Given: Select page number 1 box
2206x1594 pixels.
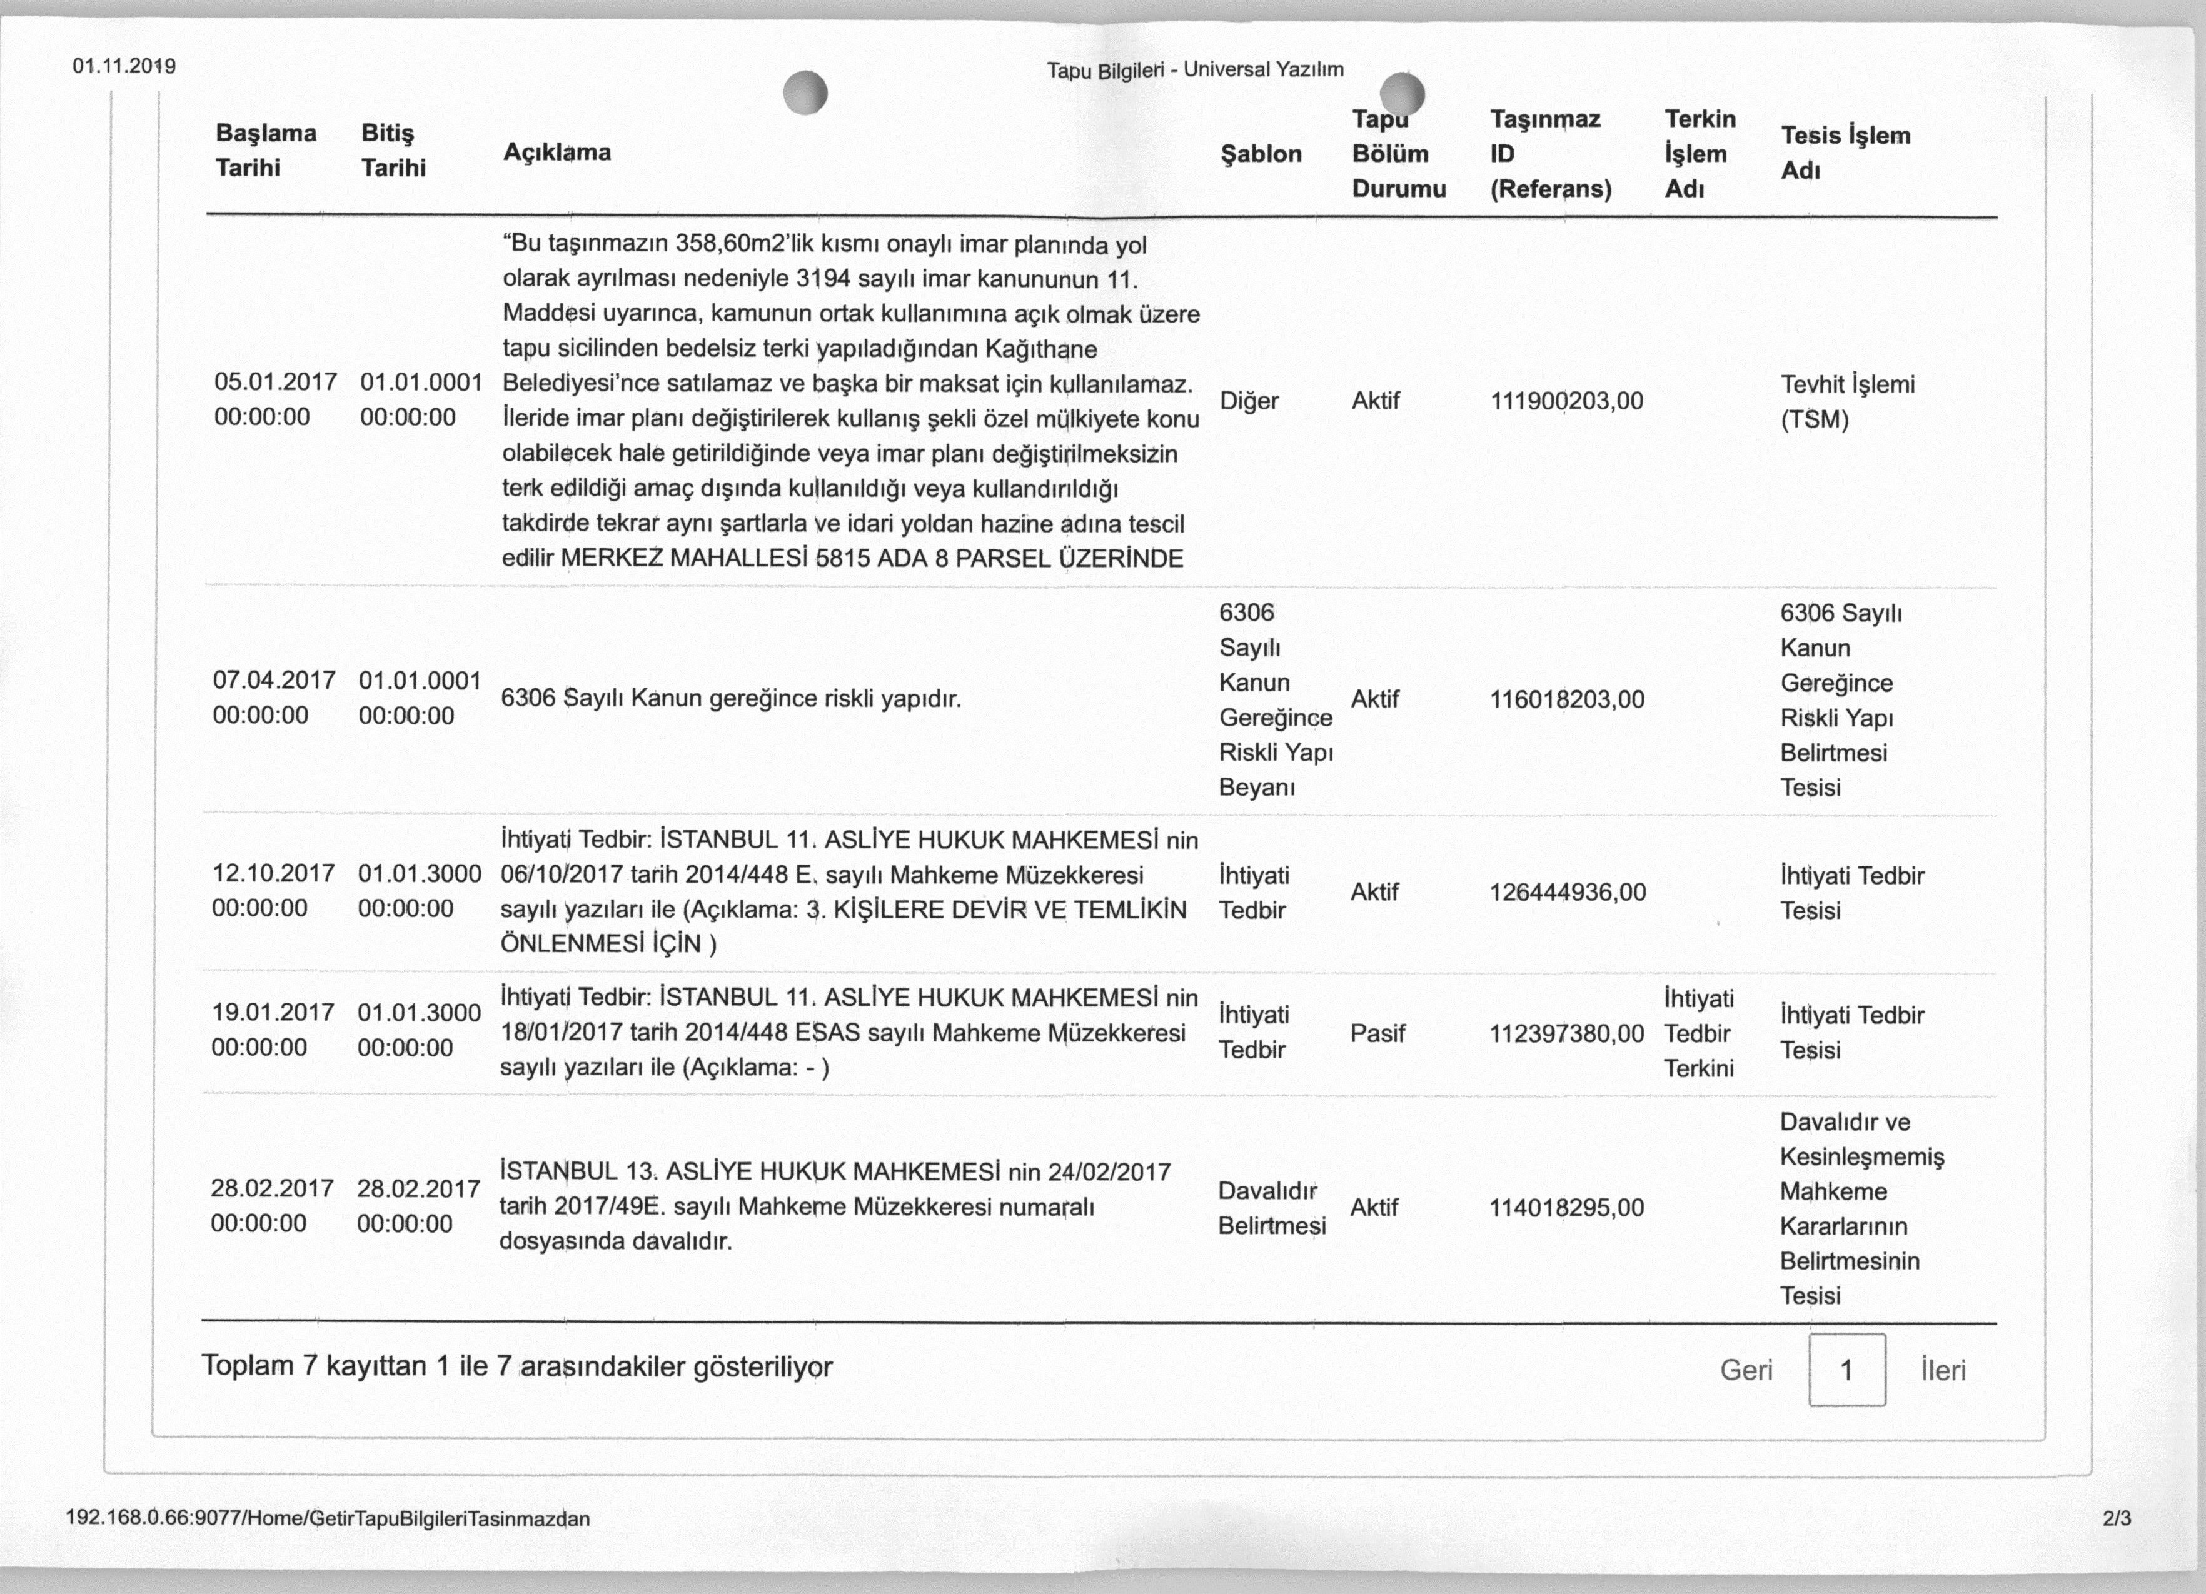Looking at the screenshot, I should (1847, 1370).
